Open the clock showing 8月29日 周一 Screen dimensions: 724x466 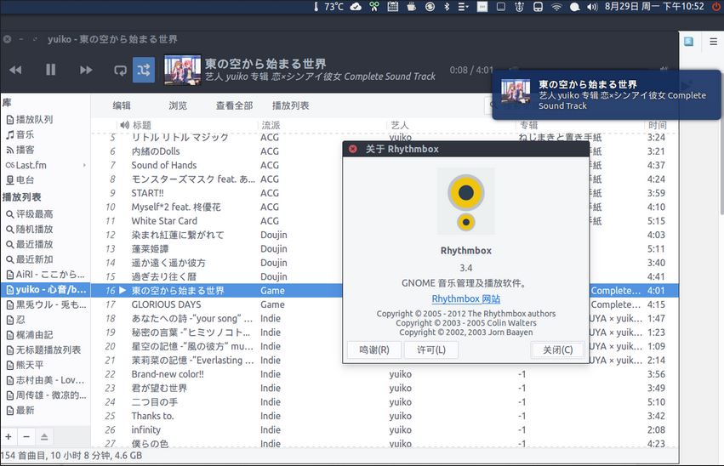(654, 7)
